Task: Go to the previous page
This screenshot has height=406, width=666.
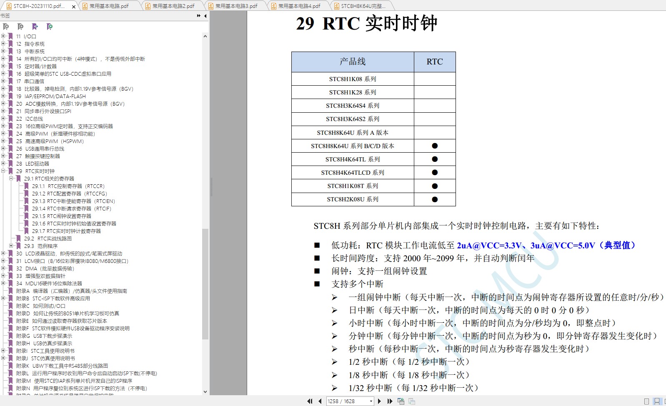Action: coord(320,401)
